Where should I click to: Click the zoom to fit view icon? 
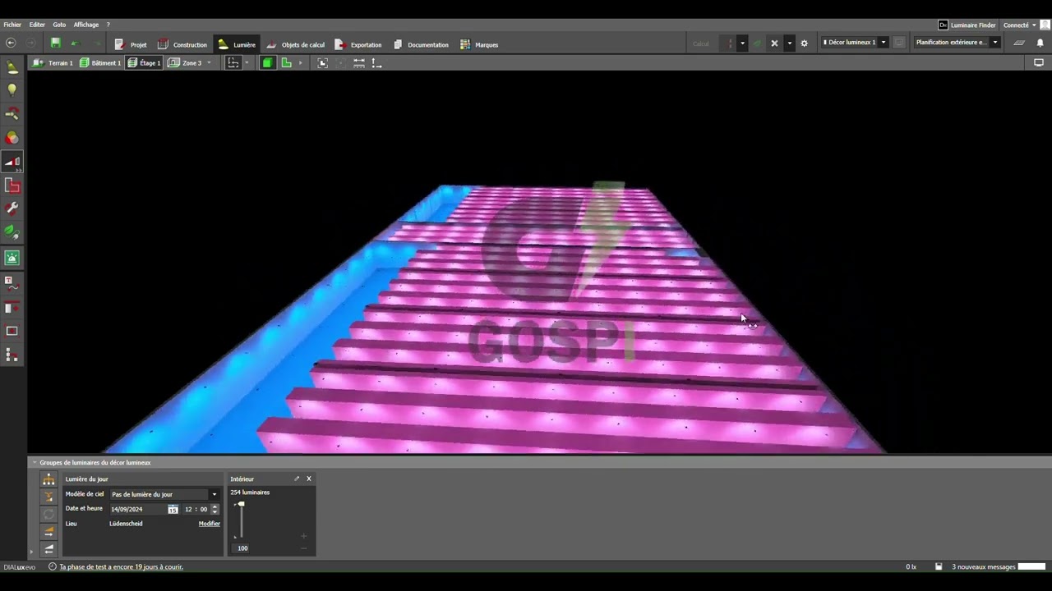click(322, 62)
